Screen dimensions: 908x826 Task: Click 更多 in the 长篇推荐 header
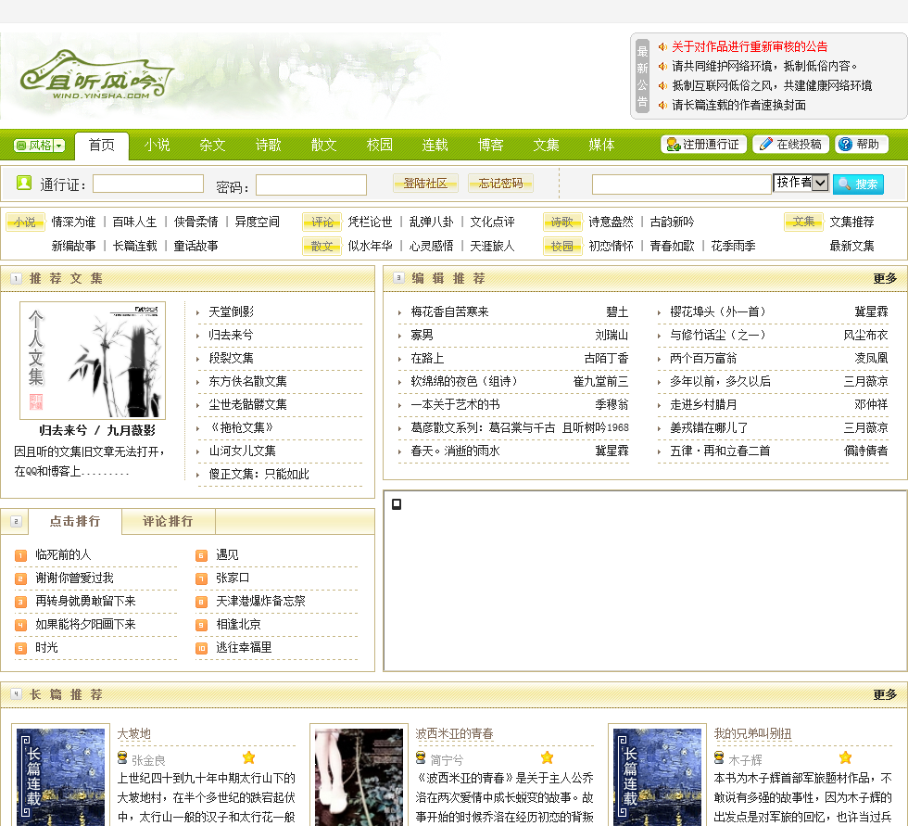point(885,694)
